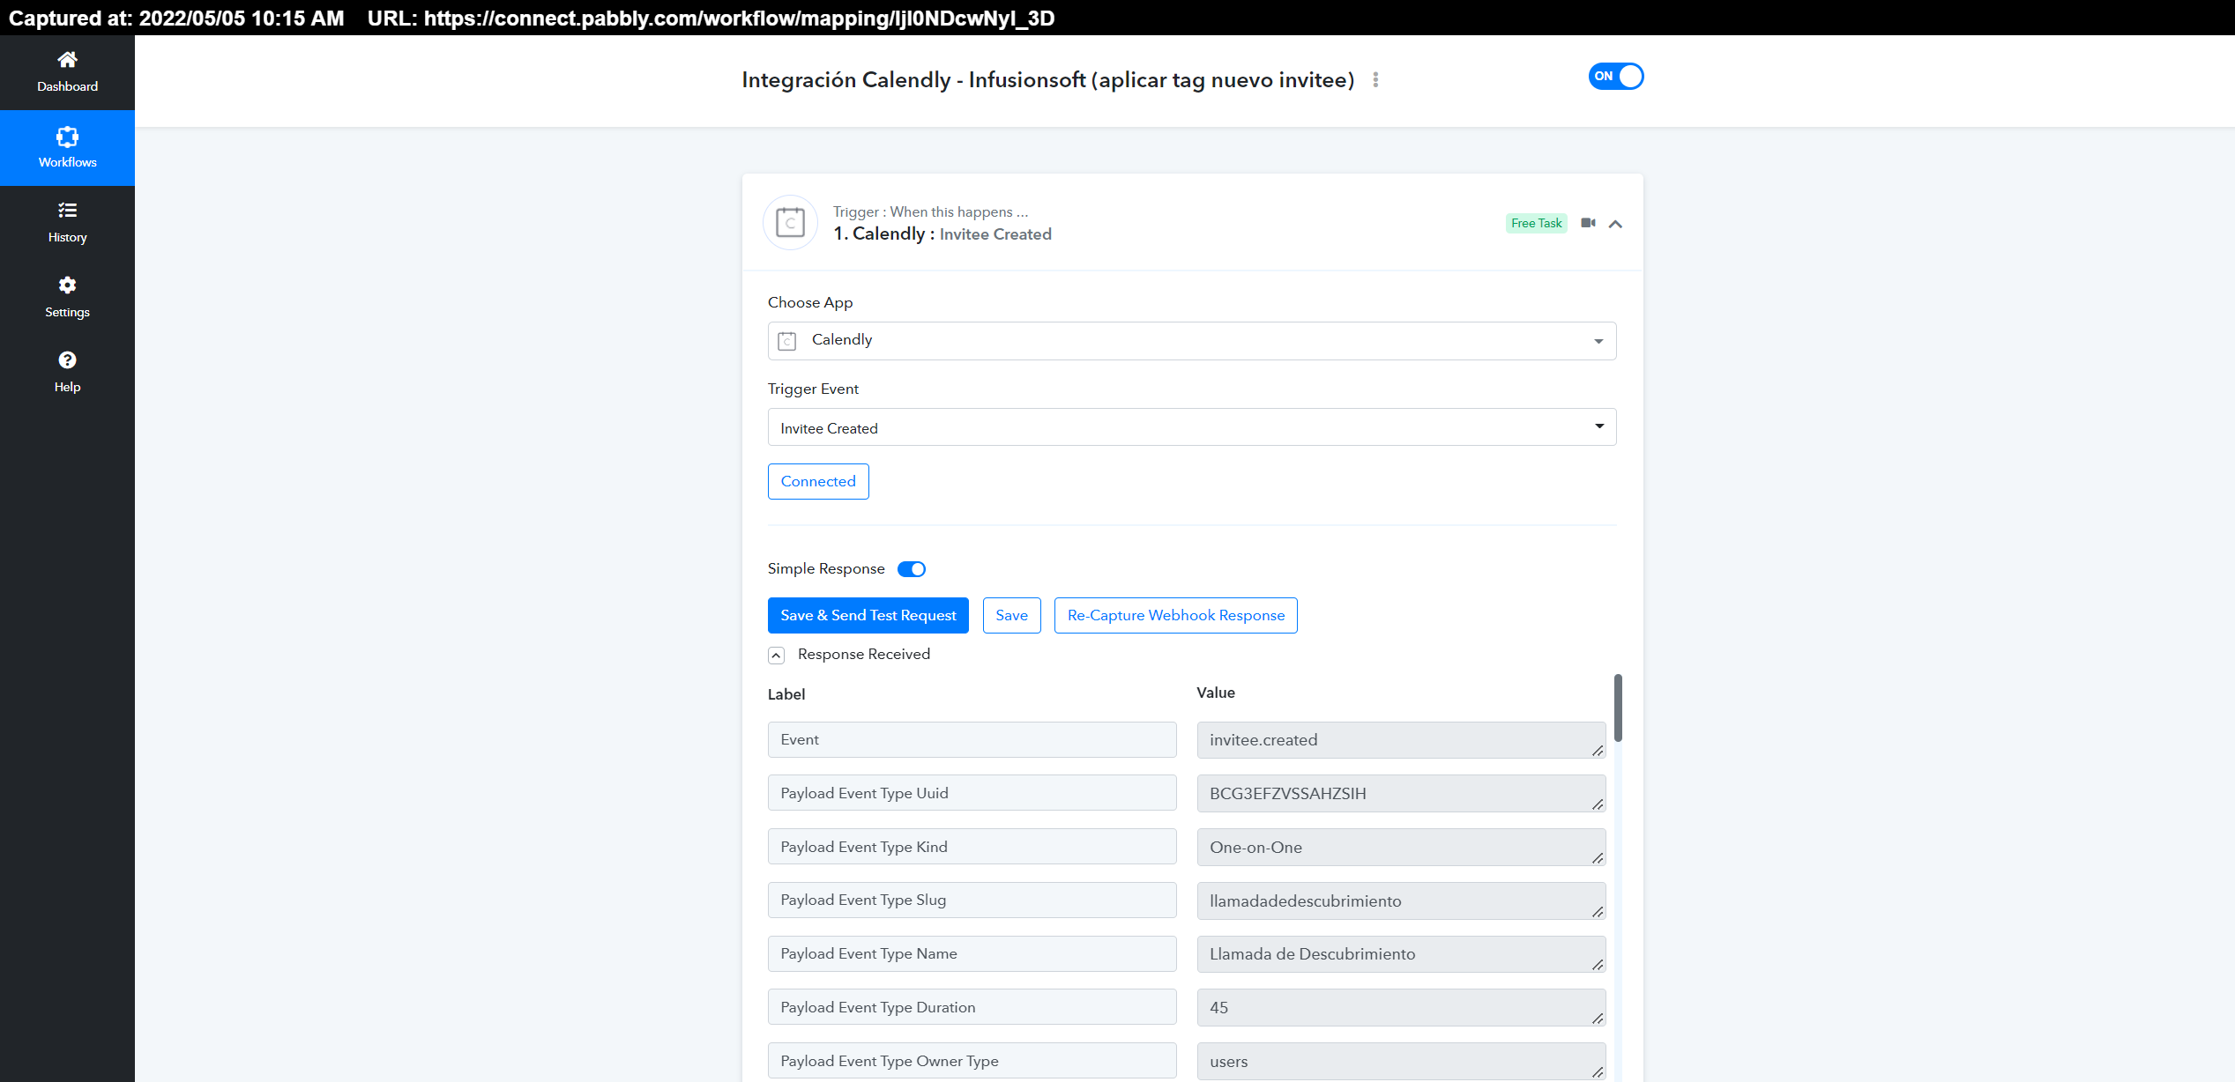Click the Event label field
2235x1082 pixels.
coord(972,740)
